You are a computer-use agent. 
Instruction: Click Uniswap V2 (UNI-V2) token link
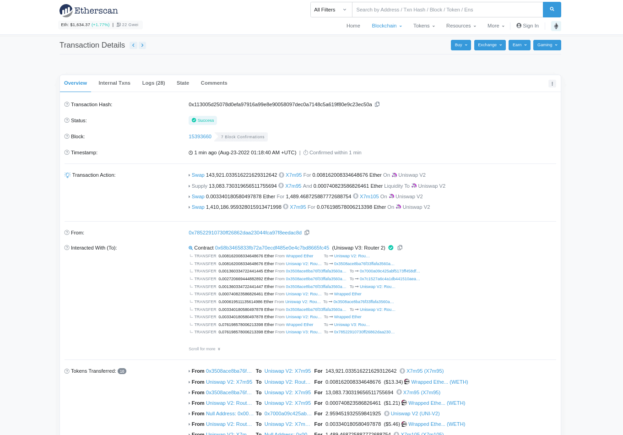pyautogui.click(x=415, y=413)
